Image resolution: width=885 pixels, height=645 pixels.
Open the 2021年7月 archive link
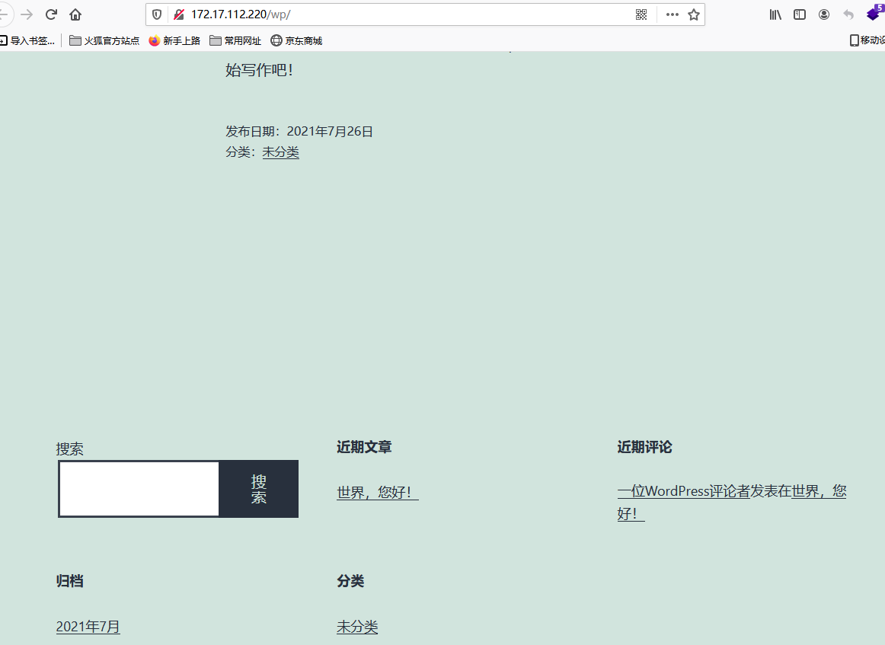click(88, 627)
